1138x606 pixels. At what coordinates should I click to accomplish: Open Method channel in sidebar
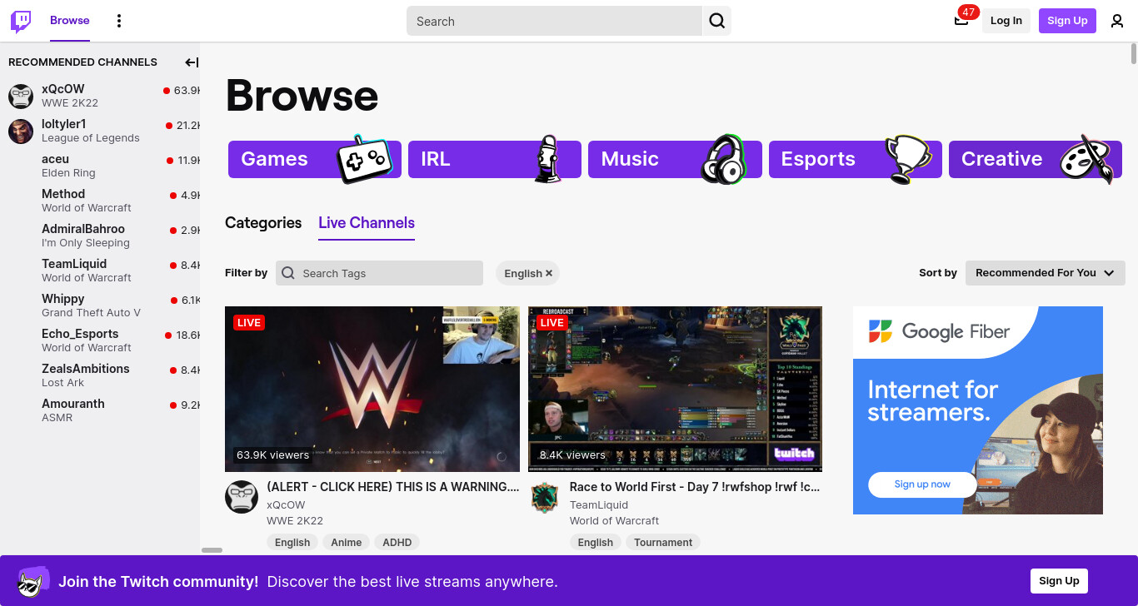pos(100,201)
